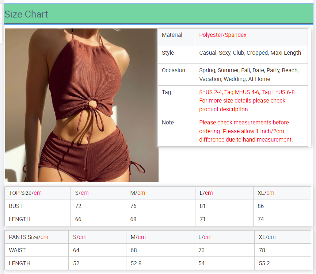
Task: Click the Size Chart green header
Action: point(158,14)
